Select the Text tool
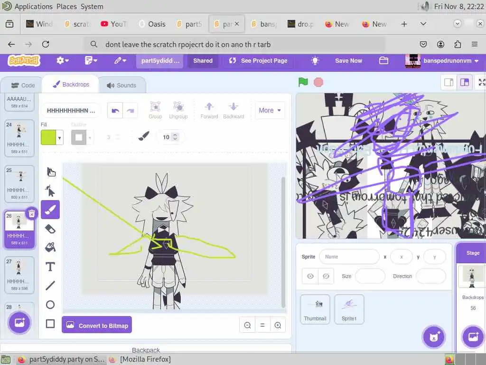The image size is (486, 365). (50, 267)
